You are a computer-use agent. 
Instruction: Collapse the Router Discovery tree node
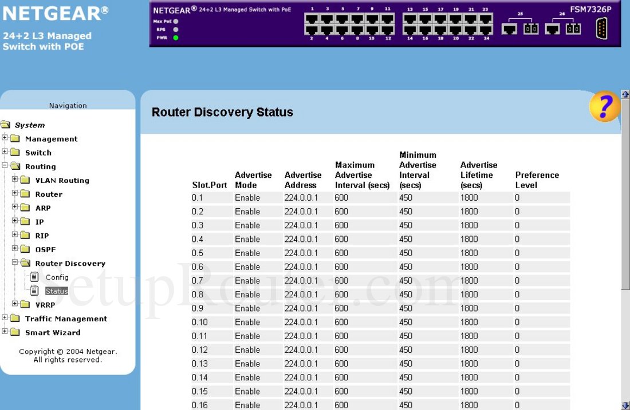(15, 262)
